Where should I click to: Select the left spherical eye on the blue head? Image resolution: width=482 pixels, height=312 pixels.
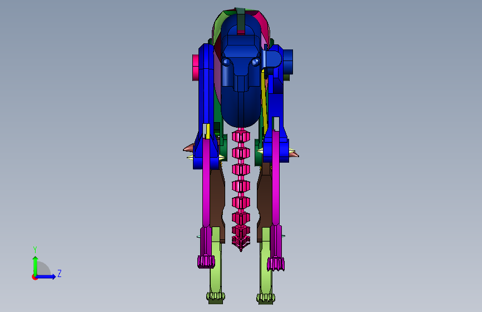226,62
